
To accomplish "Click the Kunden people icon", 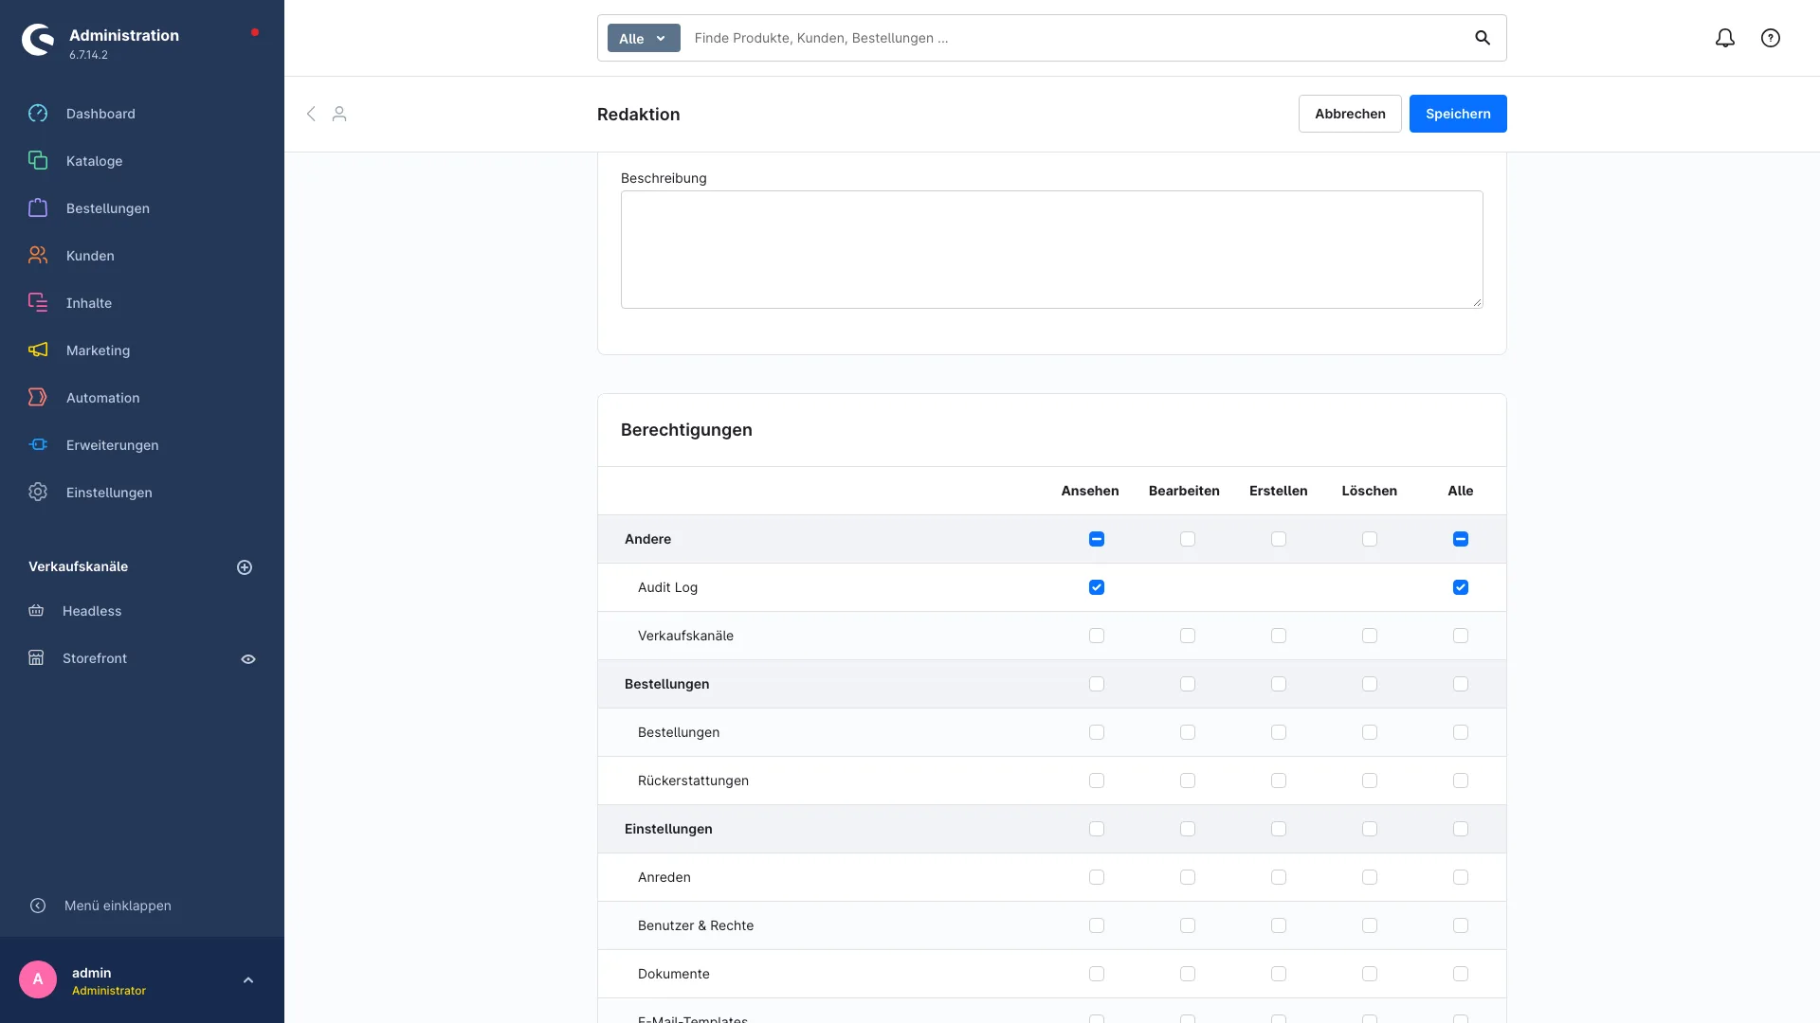I will click(x=38, y=256).
